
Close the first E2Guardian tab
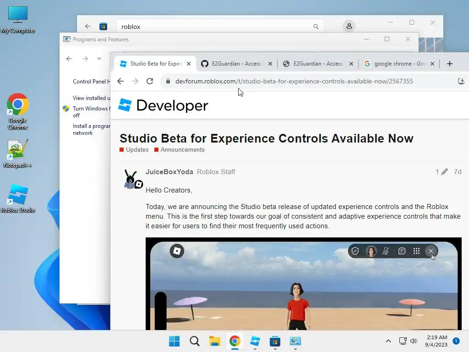pyautogui.click(x=270, y=64)
